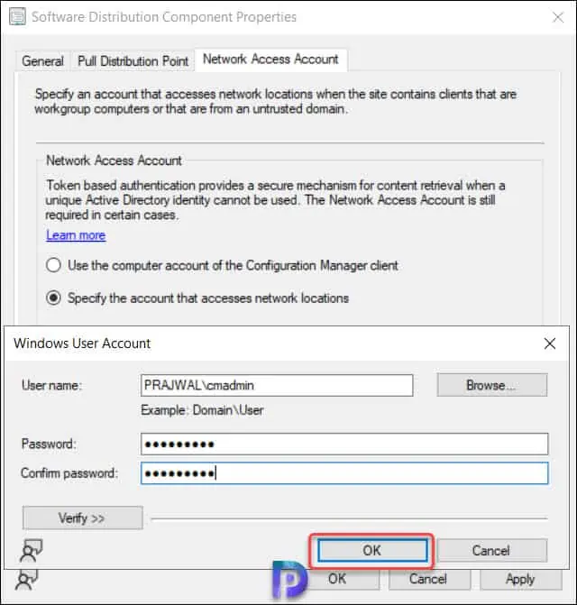Select the Network Access Account tab
The height and width of the screenshot is (605, 577).
[x=270, y=60]
